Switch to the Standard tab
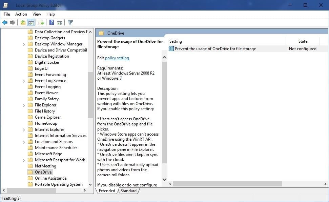 [128, 191]
